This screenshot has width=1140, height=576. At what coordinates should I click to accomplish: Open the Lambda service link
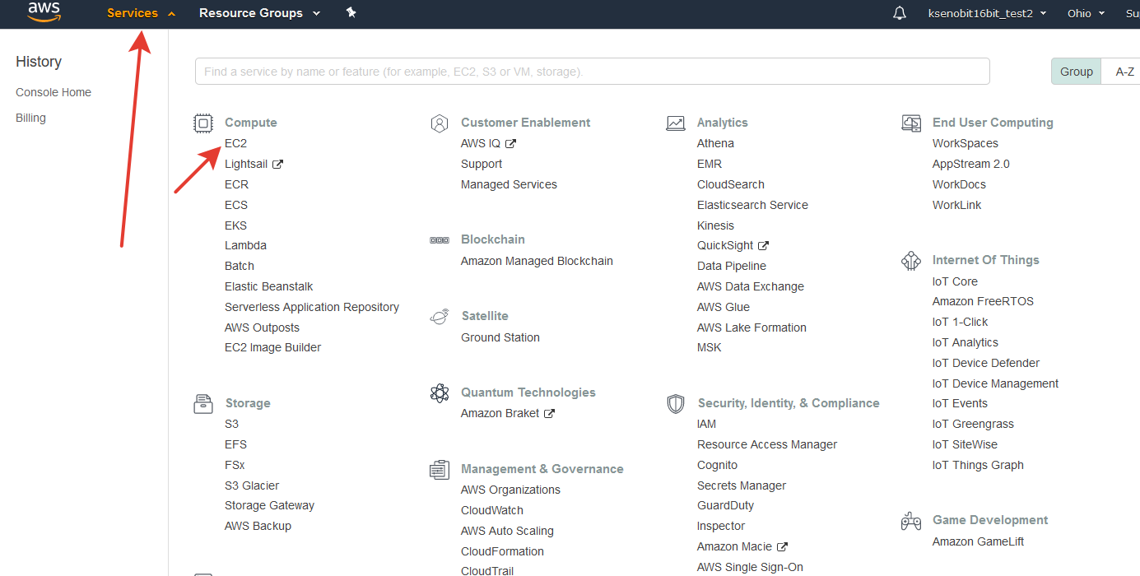tap(245, 245)
